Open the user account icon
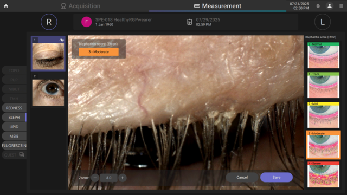 (x=330, y=6)
